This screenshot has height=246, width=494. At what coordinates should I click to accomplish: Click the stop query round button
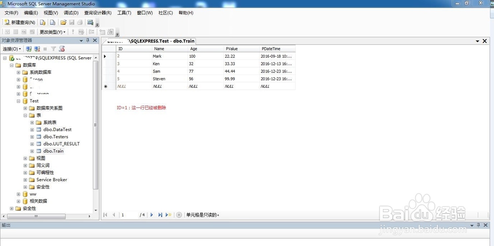(x=179, y=215)
